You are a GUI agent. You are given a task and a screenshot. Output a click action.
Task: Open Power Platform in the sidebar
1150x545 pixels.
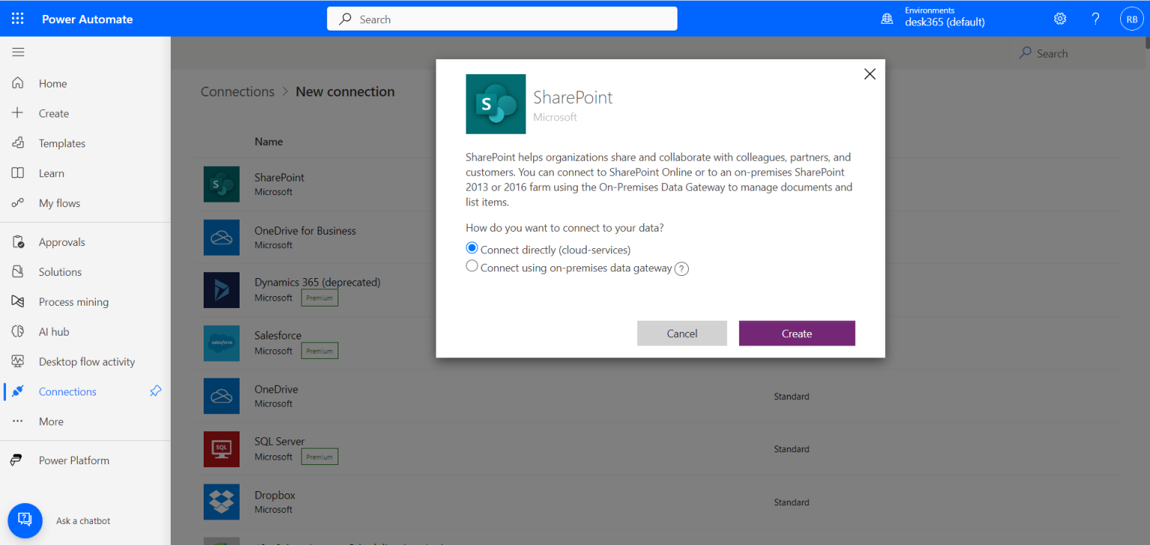73,461
